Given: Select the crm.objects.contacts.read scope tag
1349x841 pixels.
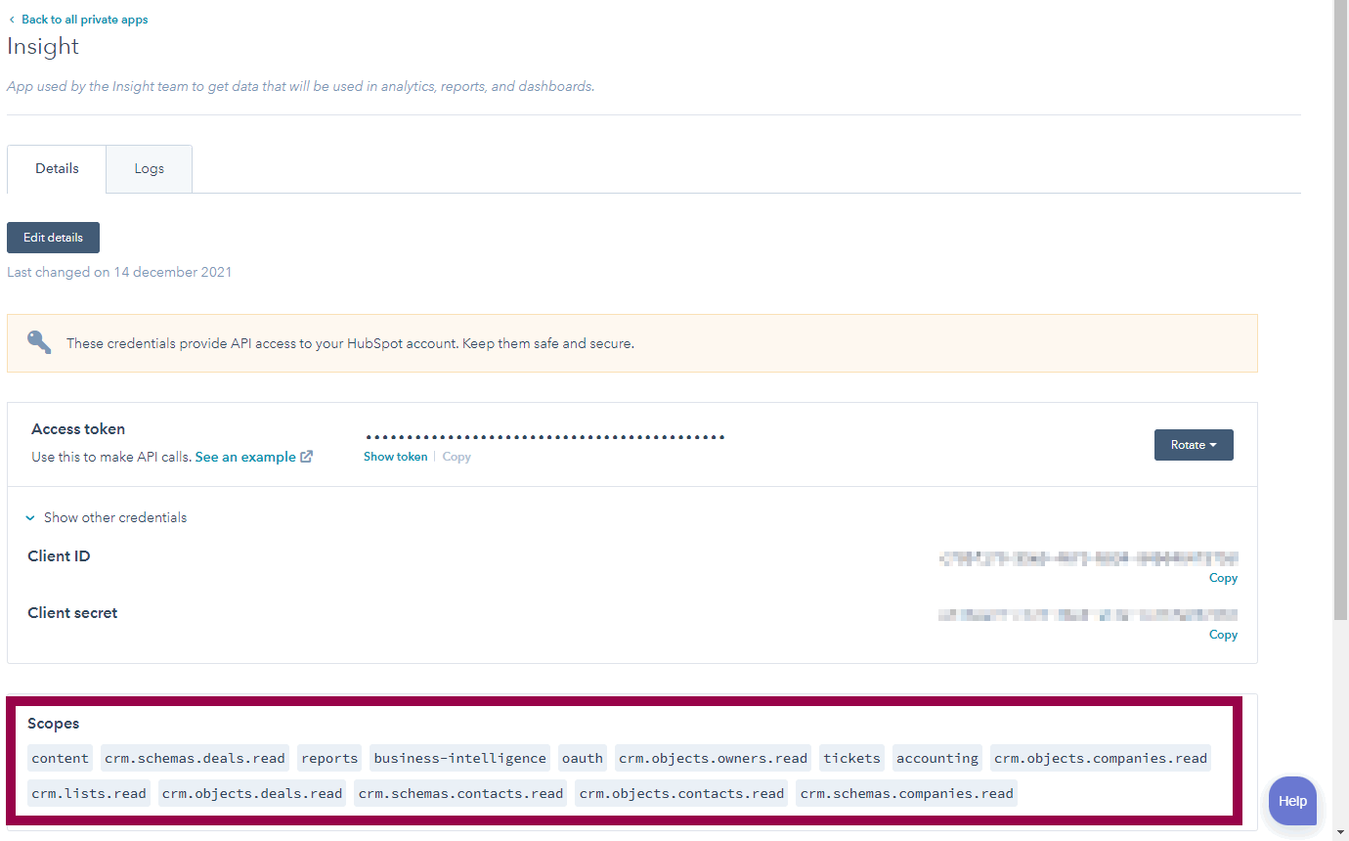Looking at the screenshot, I should click(x=680, y=793).
